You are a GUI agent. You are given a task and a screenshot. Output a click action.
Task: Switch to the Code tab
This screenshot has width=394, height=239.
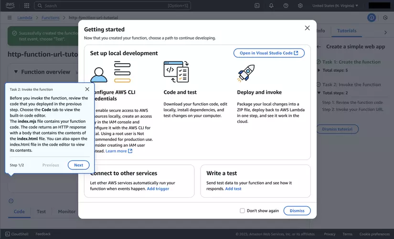coord(19,211)
